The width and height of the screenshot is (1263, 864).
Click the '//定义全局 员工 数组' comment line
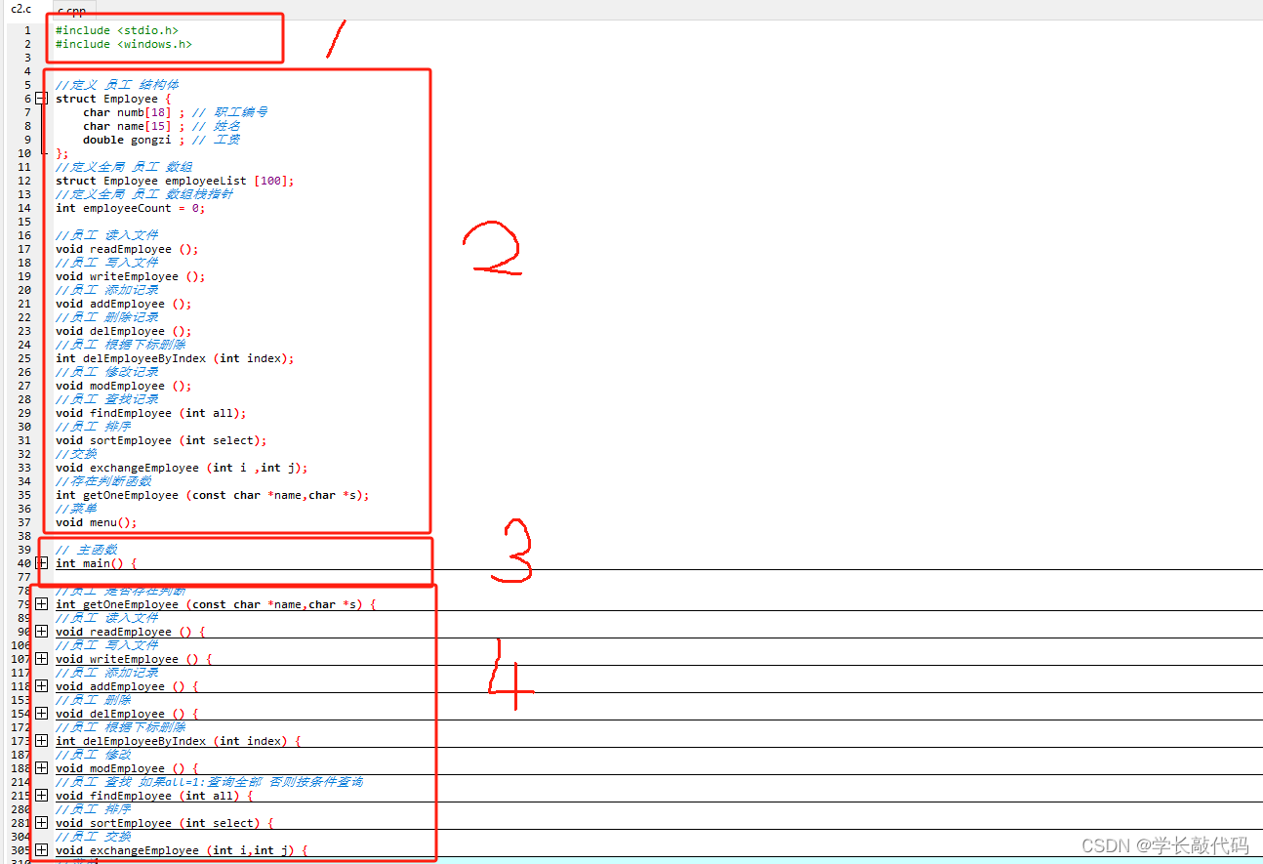point(124,167)
